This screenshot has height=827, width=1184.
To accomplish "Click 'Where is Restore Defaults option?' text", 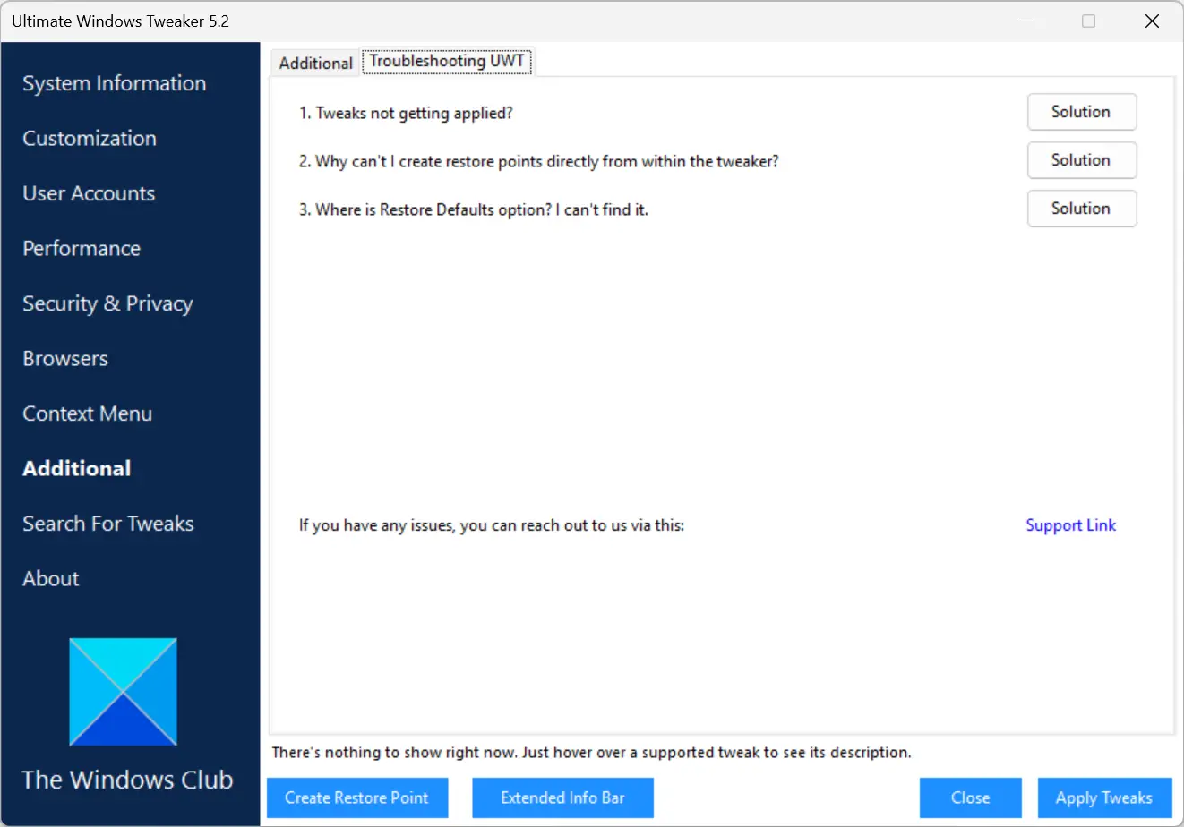I will [x=474, y=210].
